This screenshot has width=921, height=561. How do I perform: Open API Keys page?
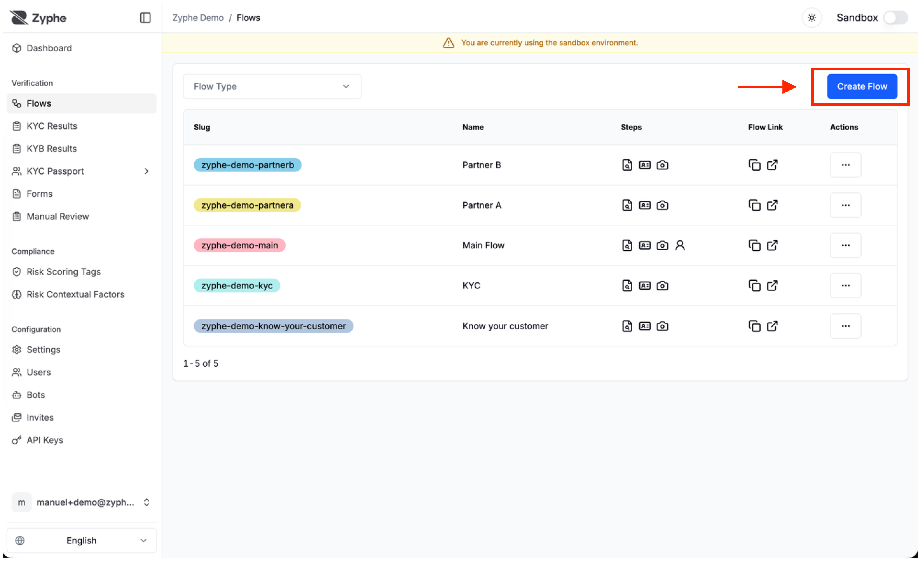[82, 440]
